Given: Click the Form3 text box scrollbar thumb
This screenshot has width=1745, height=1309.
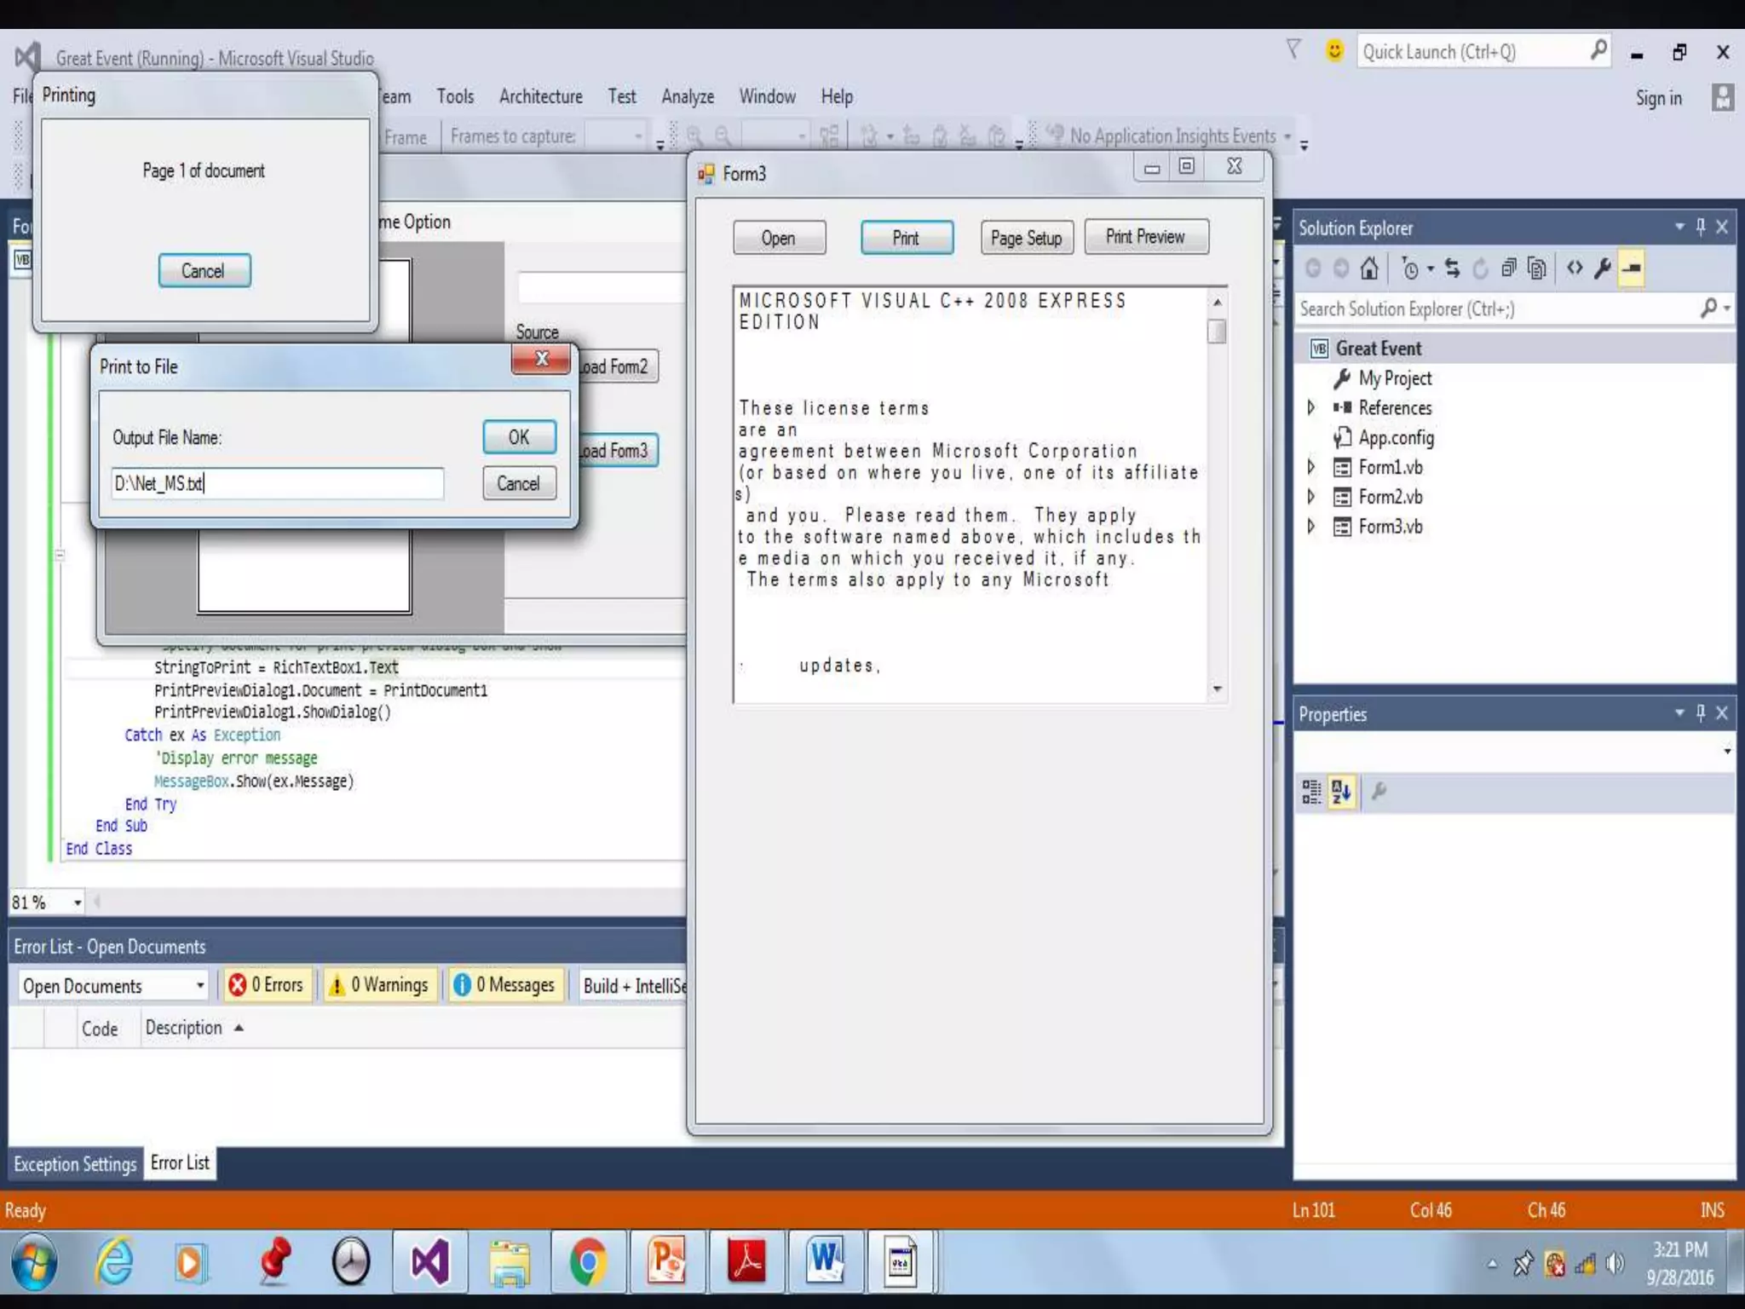Looking at the screenshot, I should click(x=1217, y=331).
